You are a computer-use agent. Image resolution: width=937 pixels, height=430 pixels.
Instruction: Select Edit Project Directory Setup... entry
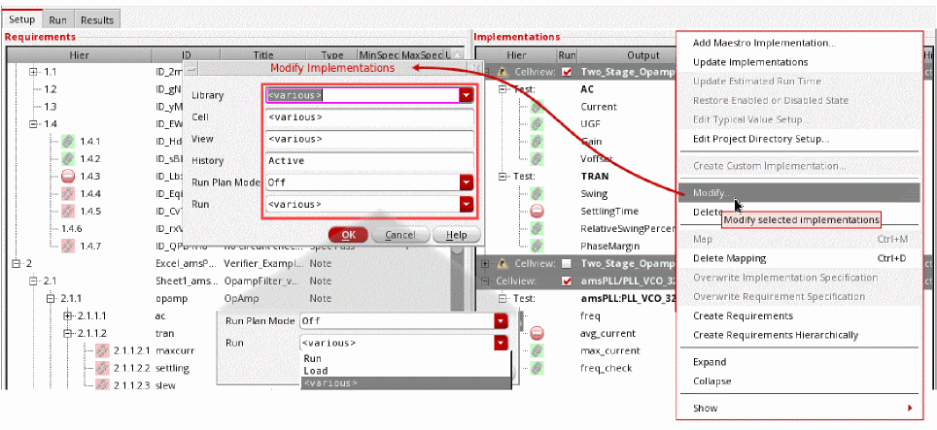click(761, 139)
